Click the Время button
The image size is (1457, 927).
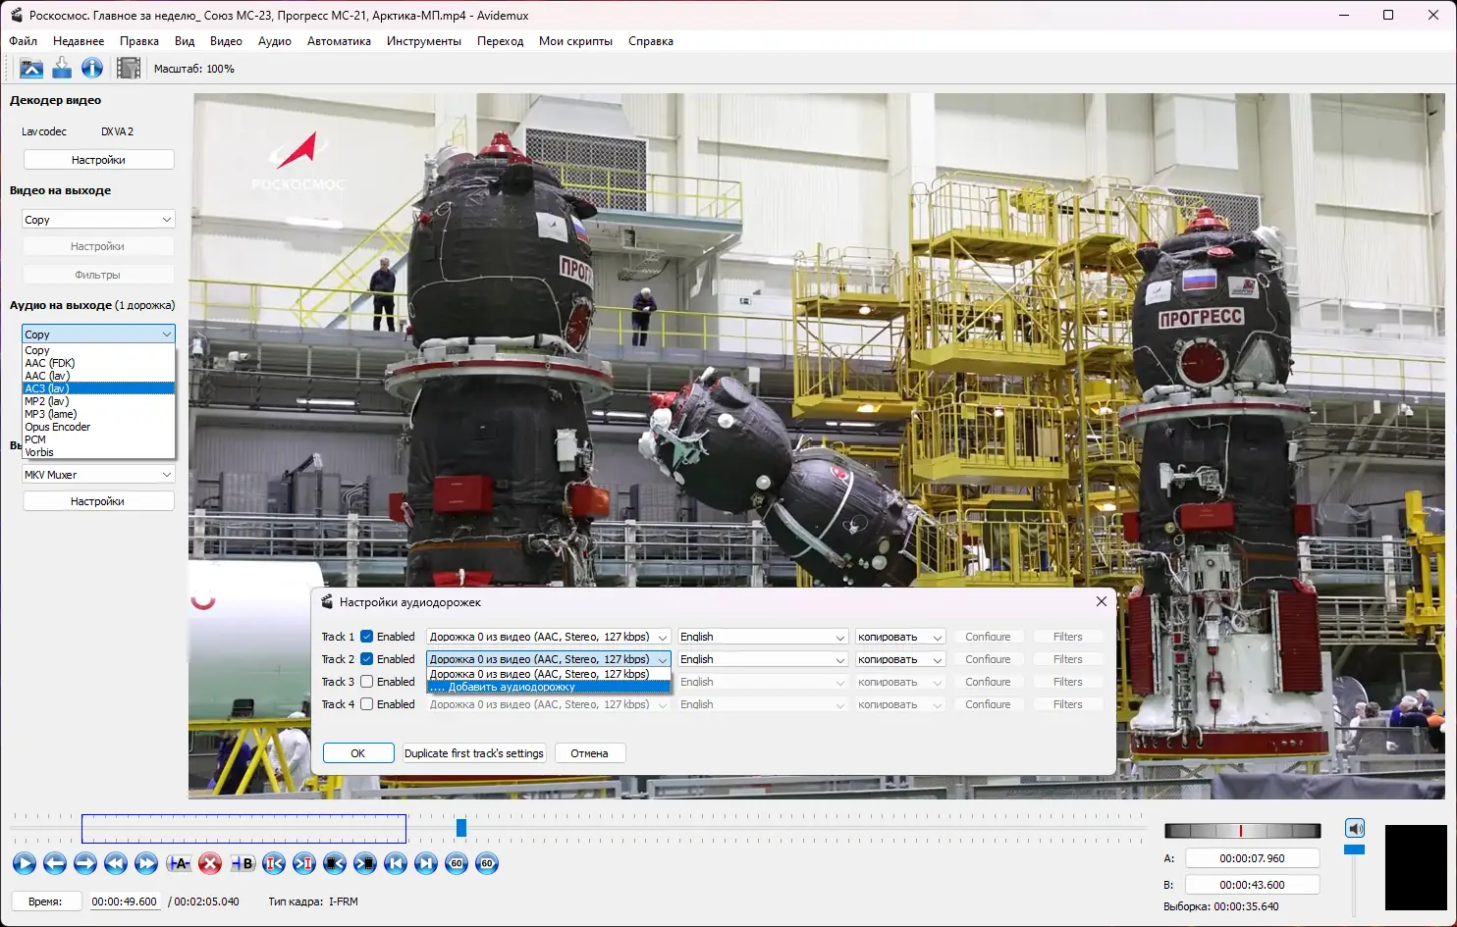click(45, 901)
